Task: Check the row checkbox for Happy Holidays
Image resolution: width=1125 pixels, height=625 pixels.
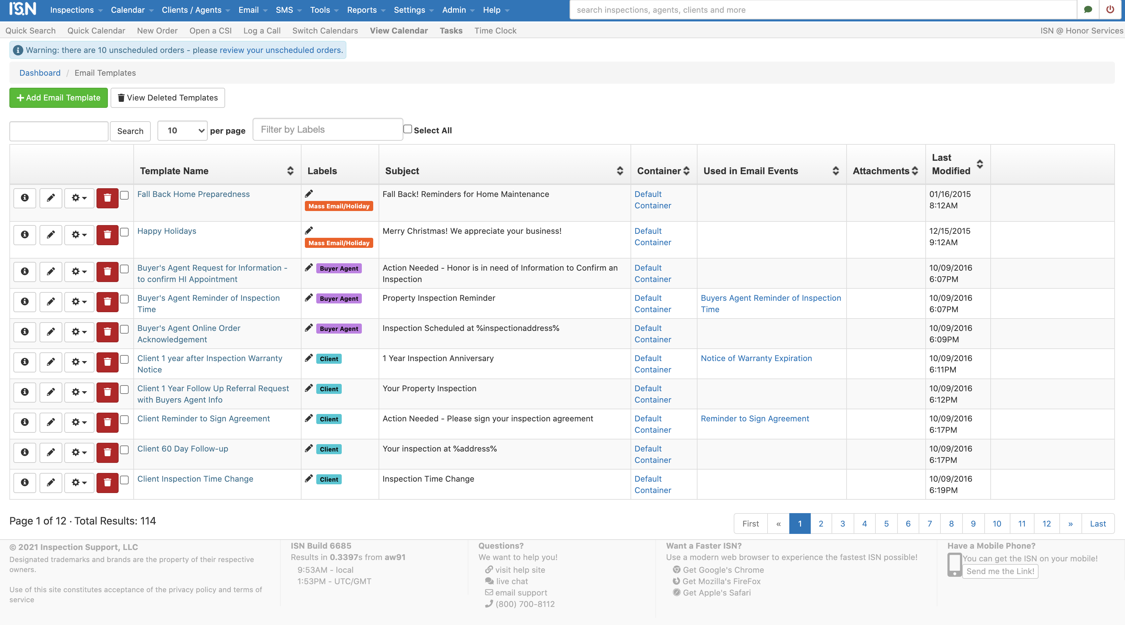Action: point(124,232)
